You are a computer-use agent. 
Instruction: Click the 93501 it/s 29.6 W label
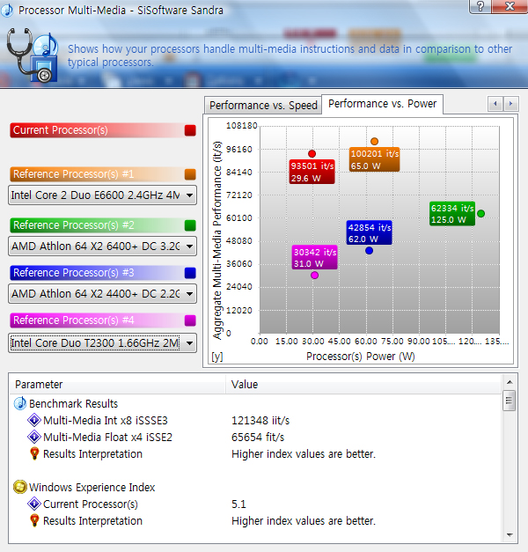312,172
